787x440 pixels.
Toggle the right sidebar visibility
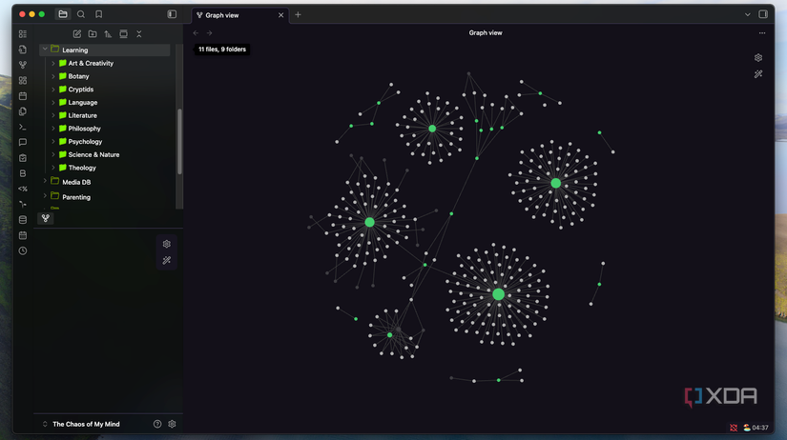763,14
